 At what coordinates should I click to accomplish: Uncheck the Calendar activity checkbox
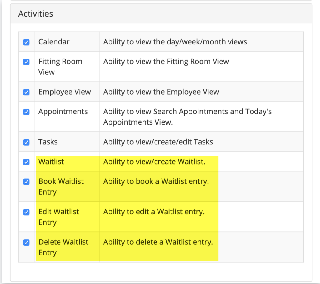click(x=26, y=42)
